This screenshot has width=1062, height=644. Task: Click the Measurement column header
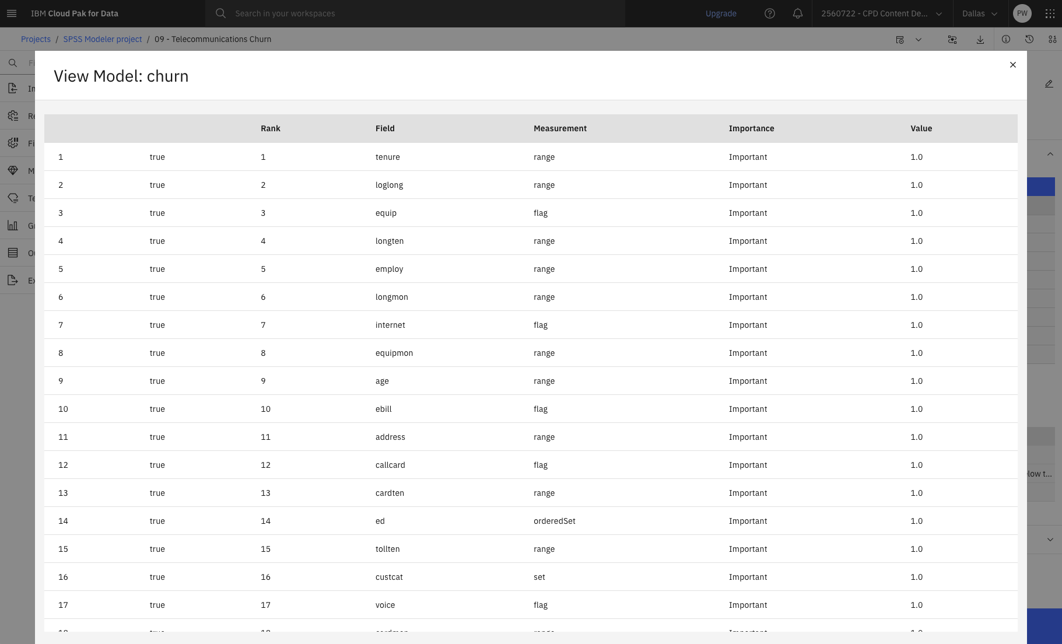click(x=560, y=128)
